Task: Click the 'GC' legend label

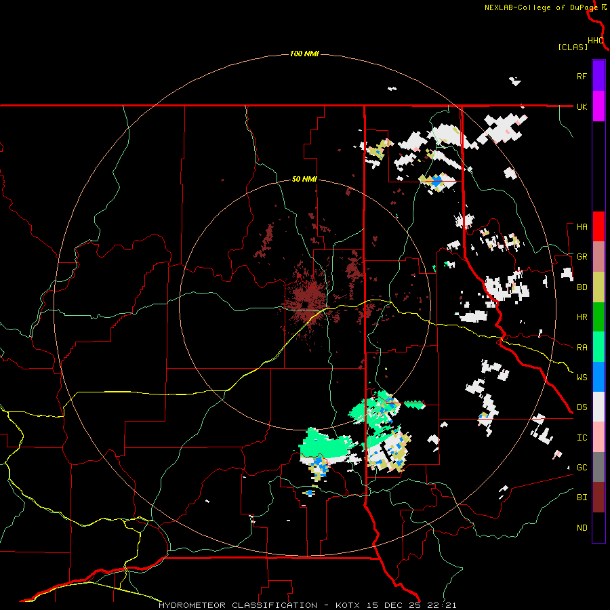Action: [582, 468]
